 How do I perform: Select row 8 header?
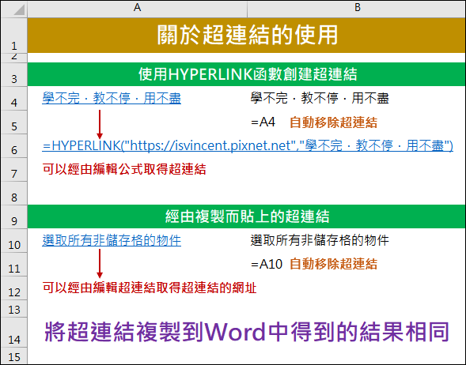click(14, 194)
